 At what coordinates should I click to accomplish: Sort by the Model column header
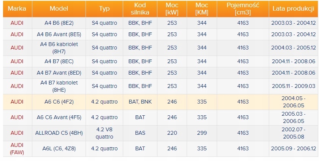59,9
